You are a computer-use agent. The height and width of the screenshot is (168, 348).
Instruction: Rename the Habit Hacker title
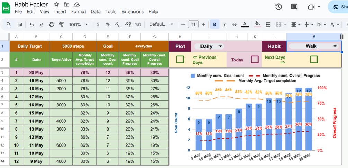point(31,5)
